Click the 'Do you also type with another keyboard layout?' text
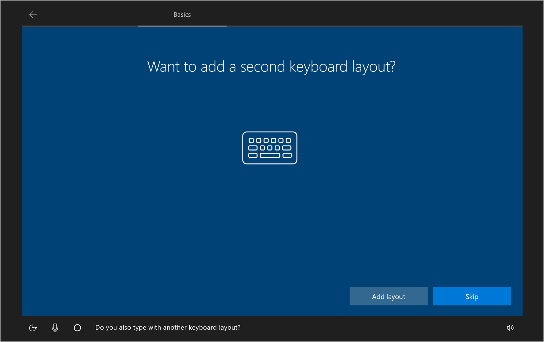Screen dimensions: 544x342 168,327
